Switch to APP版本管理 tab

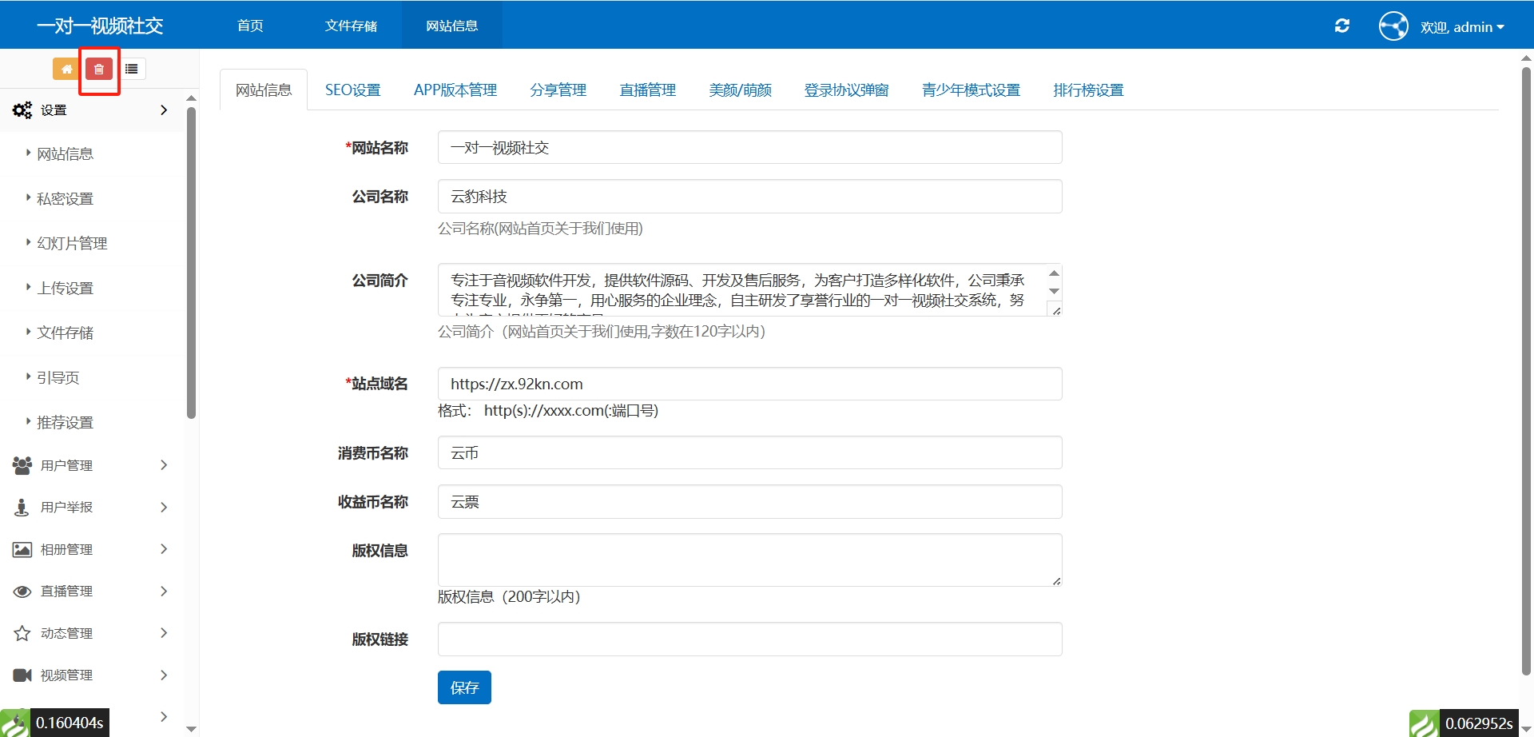[455, 90]
